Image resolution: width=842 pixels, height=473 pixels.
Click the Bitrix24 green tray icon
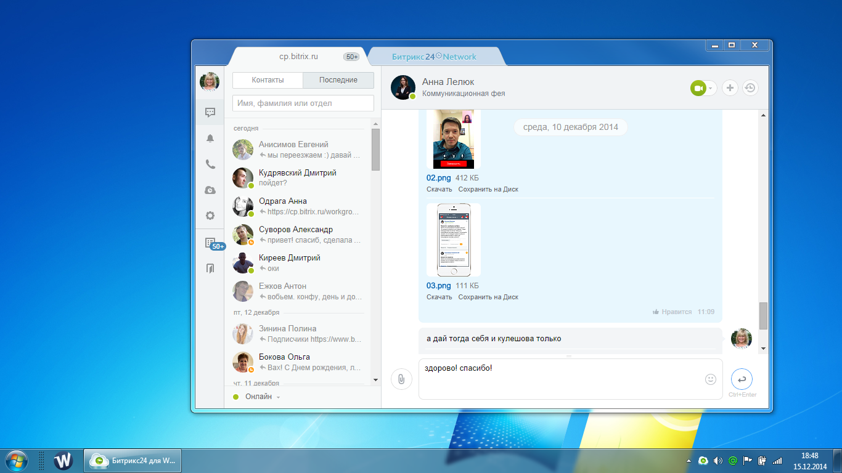[x=703, y=460]
